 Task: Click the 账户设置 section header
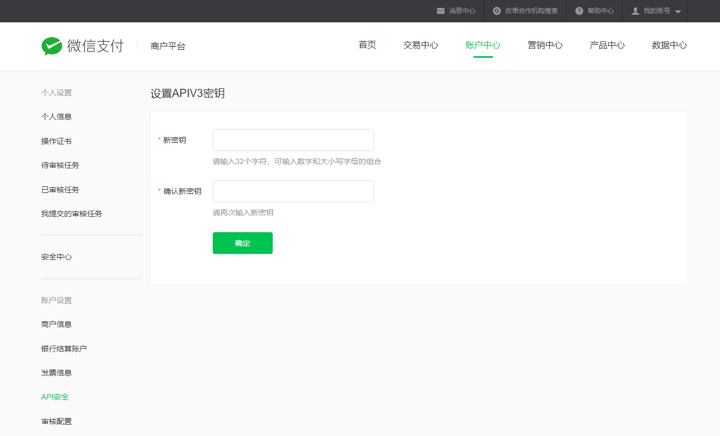click(56, 300)
